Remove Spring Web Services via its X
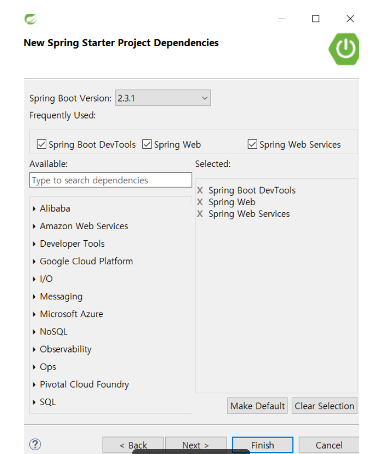This screenshot has height=454, width=381. pyautogui.click(x=200, y=214)
